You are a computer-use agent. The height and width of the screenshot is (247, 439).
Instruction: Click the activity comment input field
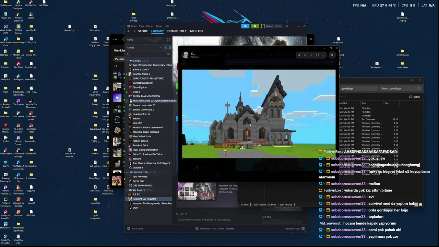216,220
